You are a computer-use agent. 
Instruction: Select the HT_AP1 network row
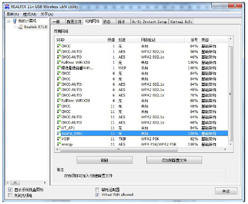pyautogui.click(x=141, y=128)
